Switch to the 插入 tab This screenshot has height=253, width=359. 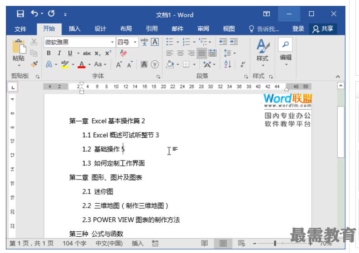(75, 29)
